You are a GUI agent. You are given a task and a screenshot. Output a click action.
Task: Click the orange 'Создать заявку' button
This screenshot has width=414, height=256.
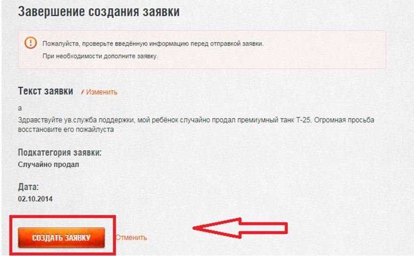coord(61,237)
